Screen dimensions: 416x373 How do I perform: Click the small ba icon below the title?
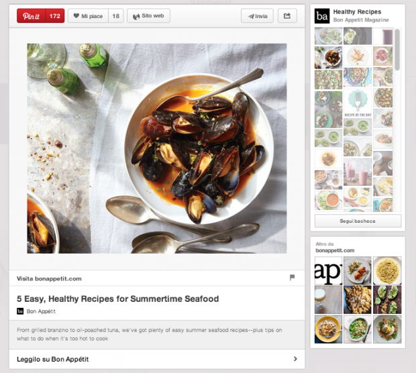pyautogui.click(x=20, y=311)
